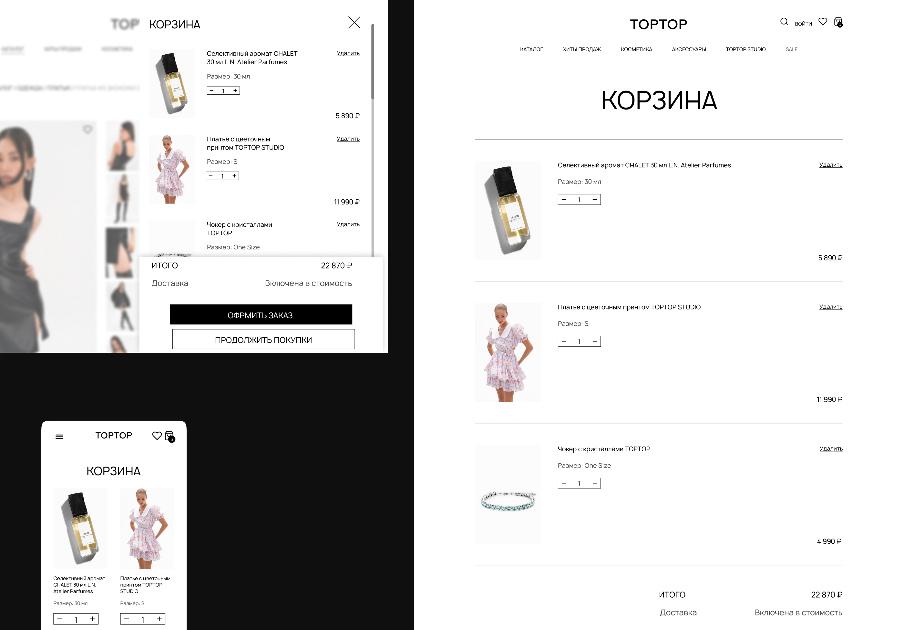
Task: Open cart bag icon in desktop header
Action: pyautogui.click(x=838, y=22)
